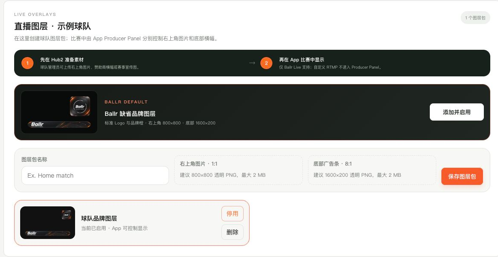Click the 球队品牌图层 card title
This screenshot has height=257, width=498.
coord(99,218)
